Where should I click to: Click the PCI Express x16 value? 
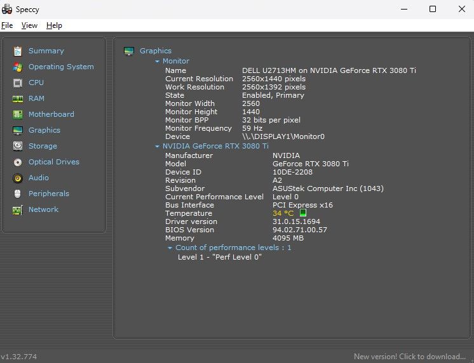pyautogui.click(x=302, y=205)
